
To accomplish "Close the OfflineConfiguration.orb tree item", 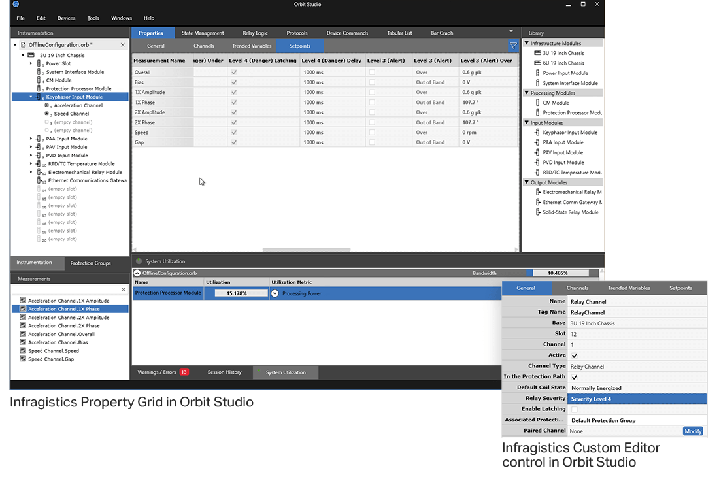I will (x=122, y=45).
